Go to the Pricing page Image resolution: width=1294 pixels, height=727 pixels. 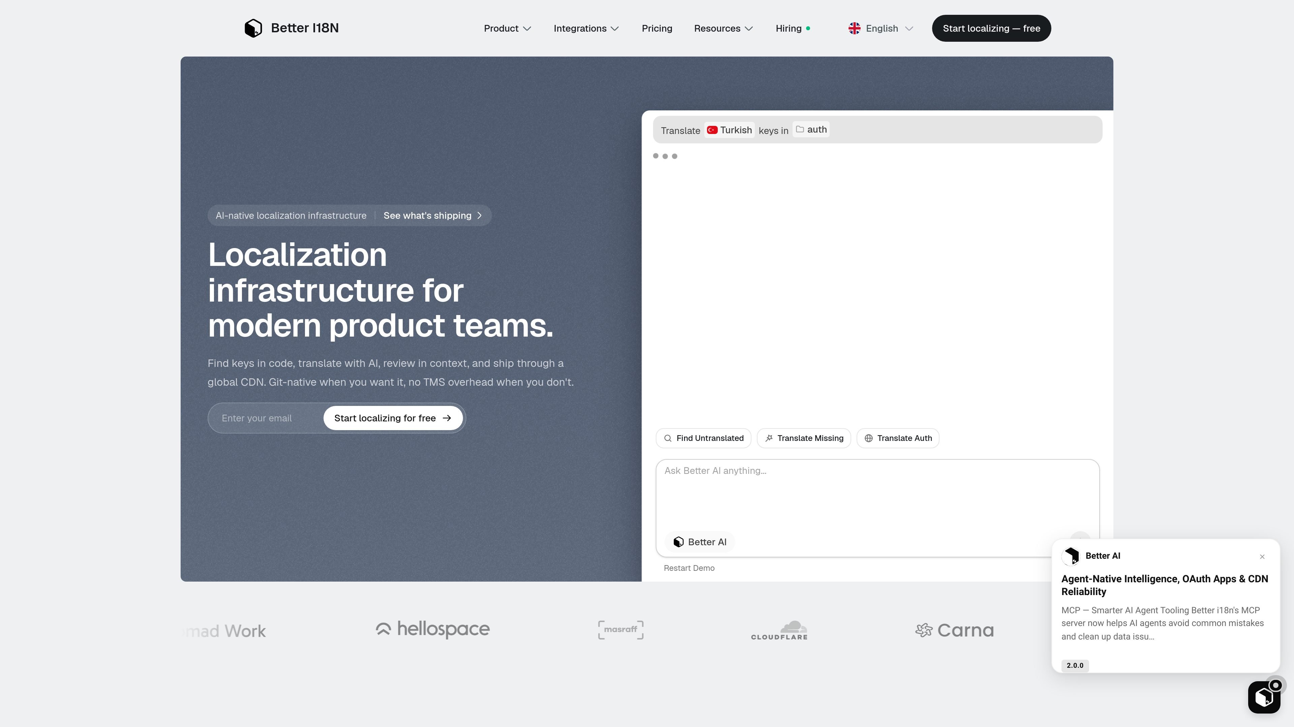(x=656, y=29)
